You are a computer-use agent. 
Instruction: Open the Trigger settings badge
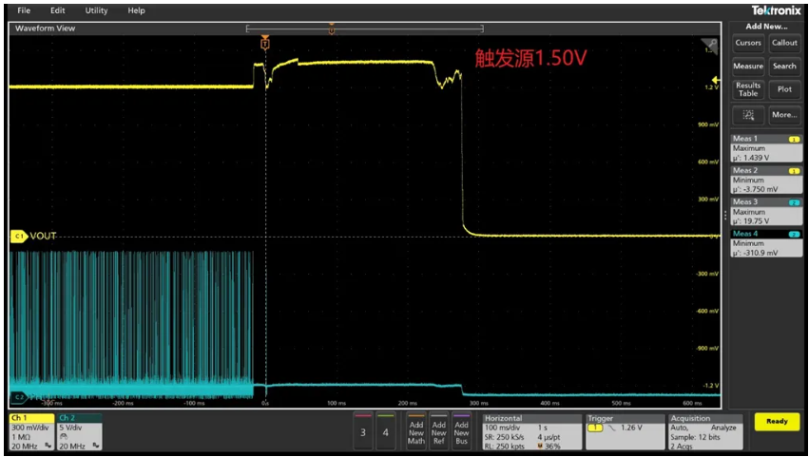621,432
